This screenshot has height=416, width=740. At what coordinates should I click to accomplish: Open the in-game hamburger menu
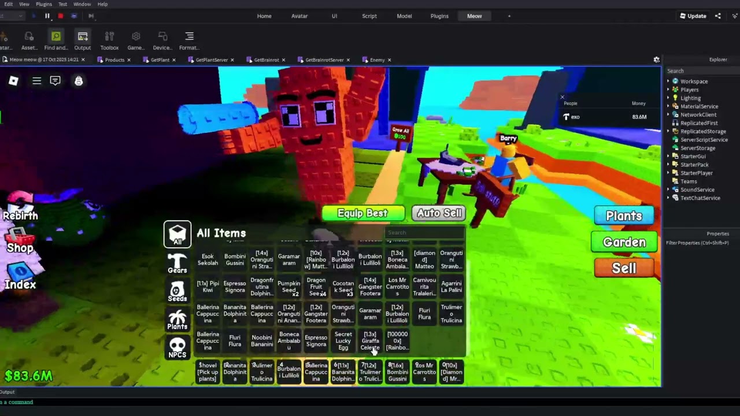click(36, 81)
